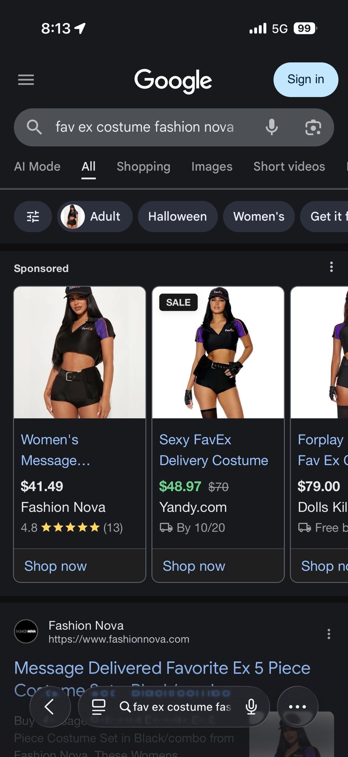This screenshot has height=757, width=348.
Task: Toggle the Adult filter chip
Action: coord(95,216)
